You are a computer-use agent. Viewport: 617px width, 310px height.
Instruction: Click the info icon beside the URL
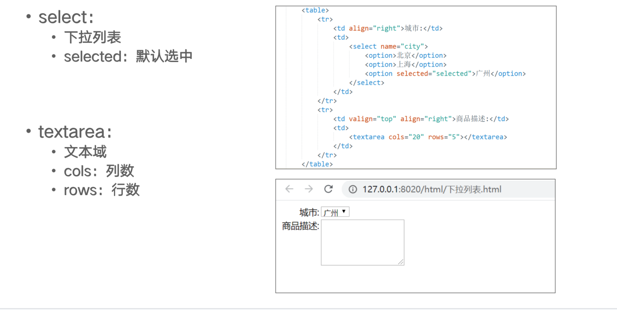click(x=352, y=189)
